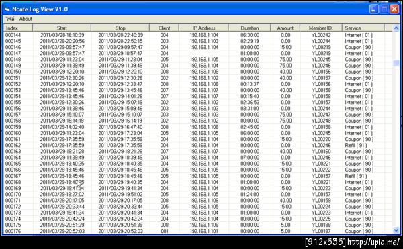The width and height of the screenshot is (403, 249).
Task: Click duration 03:31:00 in row 000156
Action: [250, 109]
